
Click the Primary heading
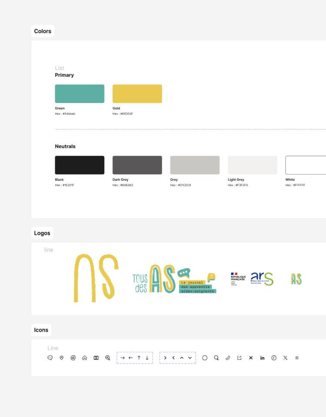click(x=64, y=75)
